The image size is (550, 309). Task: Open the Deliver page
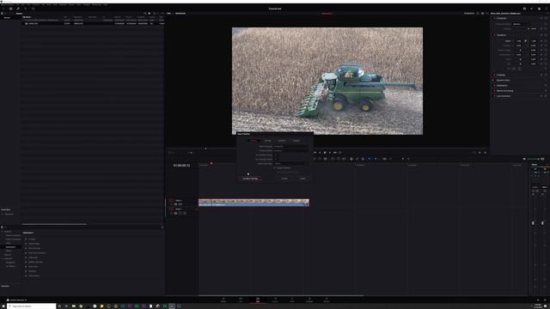coord(327,300)
